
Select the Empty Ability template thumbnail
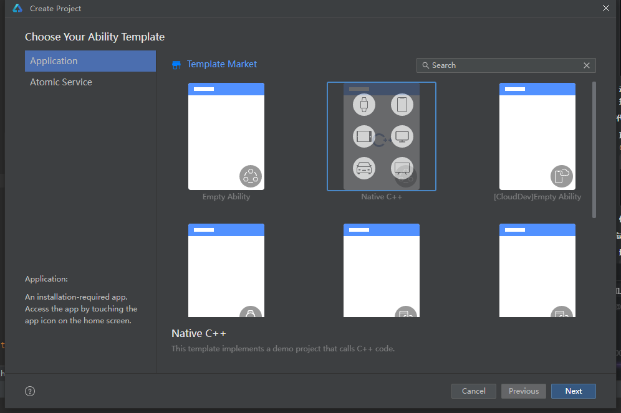click(226, 136)
